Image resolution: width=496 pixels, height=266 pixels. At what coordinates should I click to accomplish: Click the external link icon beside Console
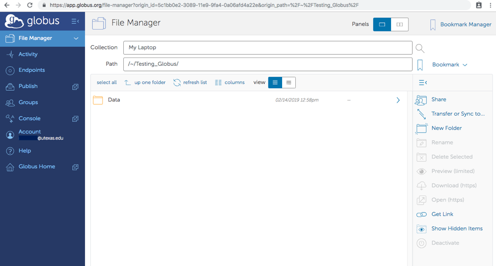pos(75,118)
